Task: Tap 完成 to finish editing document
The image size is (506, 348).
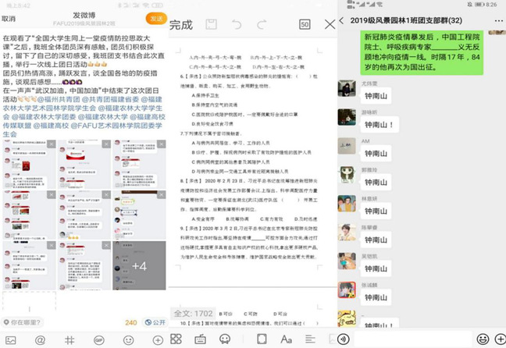Action: pyautogui.click(x=180, y=25)
